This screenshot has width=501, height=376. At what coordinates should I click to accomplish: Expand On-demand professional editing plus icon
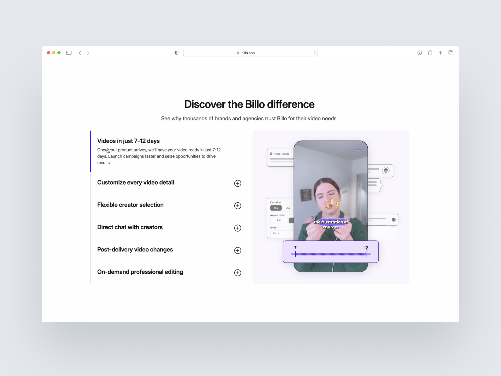(x=237, y=273)
